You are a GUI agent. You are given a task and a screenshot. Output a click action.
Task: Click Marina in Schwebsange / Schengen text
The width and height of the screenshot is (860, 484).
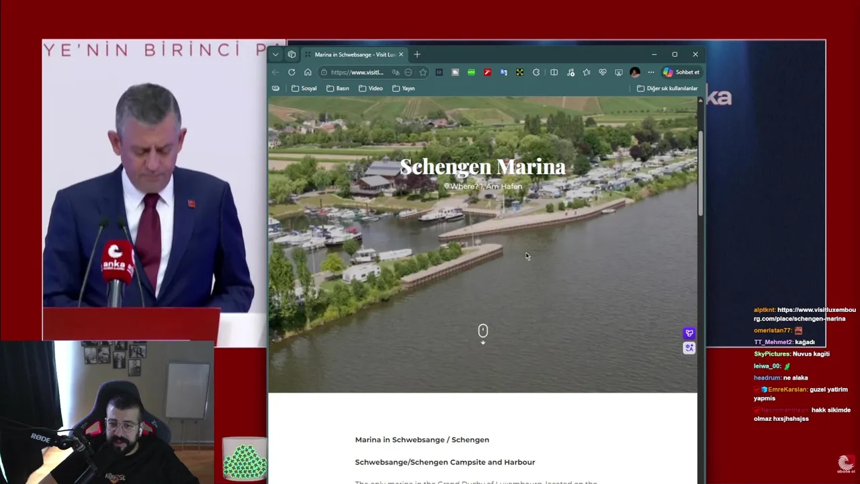[422, 440]
